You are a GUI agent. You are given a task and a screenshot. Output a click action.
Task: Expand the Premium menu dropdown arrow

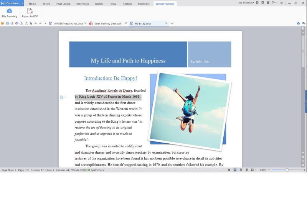(22, 3)
